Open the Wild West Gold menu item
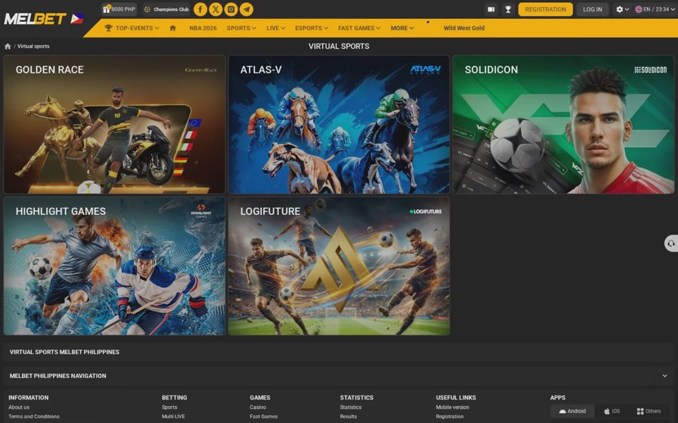This screenshot has height=423, width=678. (464, 28)
